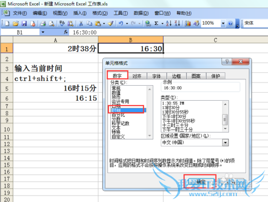Click the Undo arrow icon
Screen dimensions: 268x202
pos(121,24)
